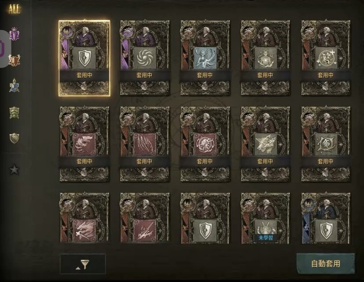Viewport: 364px width, 282px height.
Task: Select the red dragon skill card
Action: (x=84, y=144)
